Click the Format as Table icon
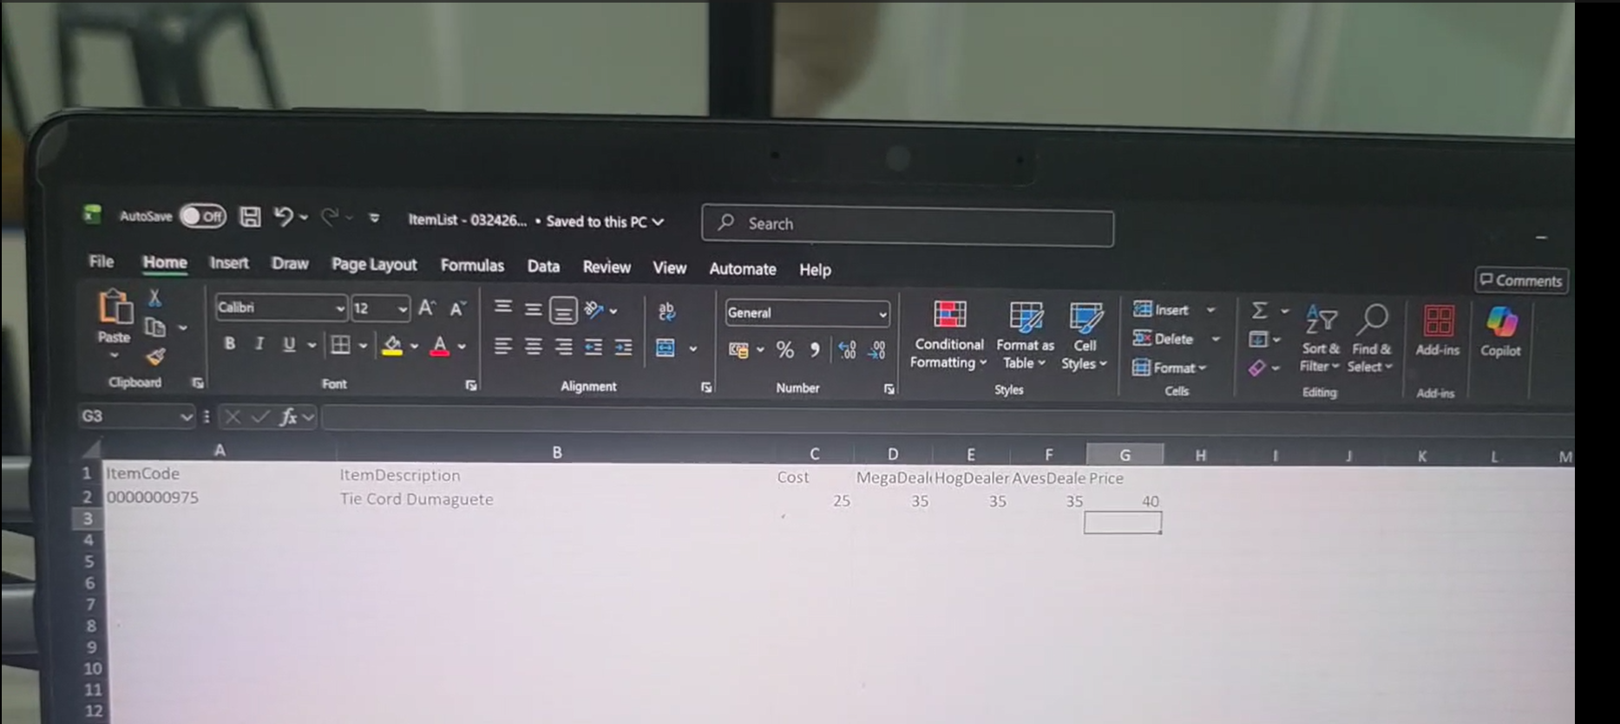The image size is (1620, 724). pyautogui.click(x=1025, y=320)
